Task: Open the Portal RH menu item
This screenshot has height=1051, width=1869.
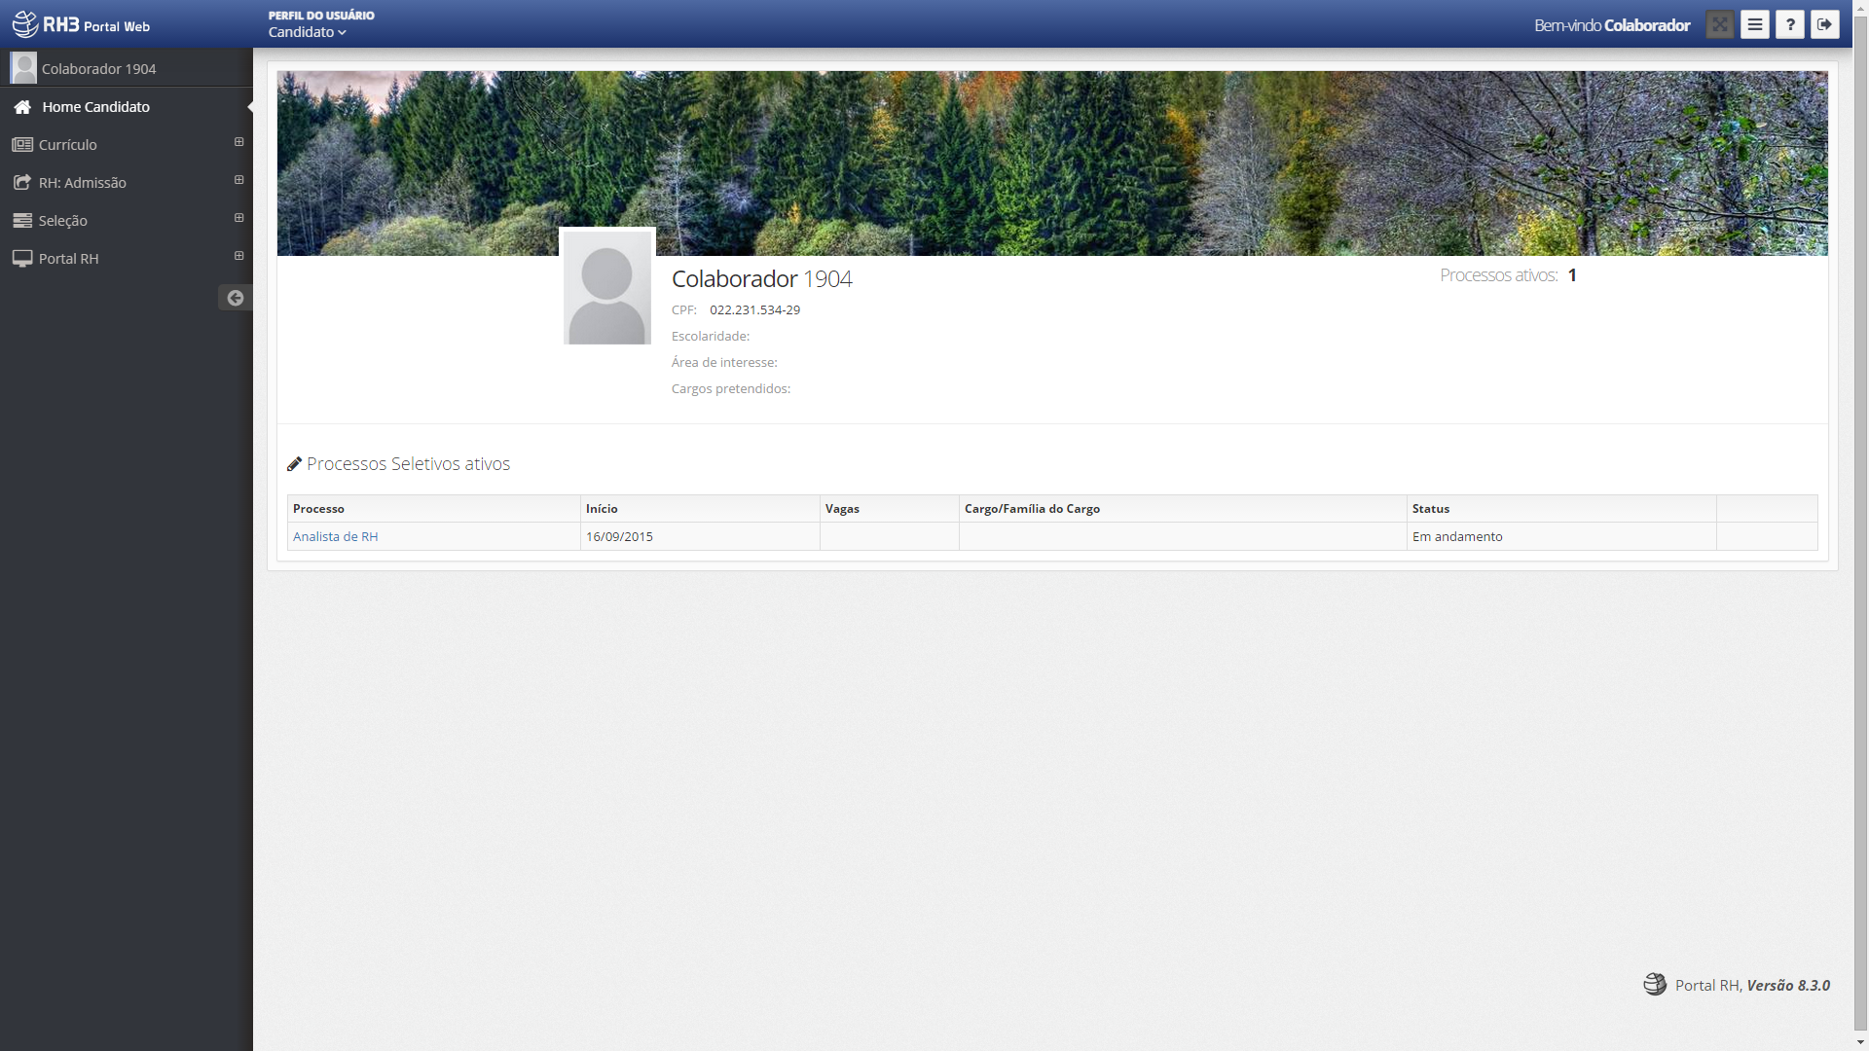Action: point(68,259)
